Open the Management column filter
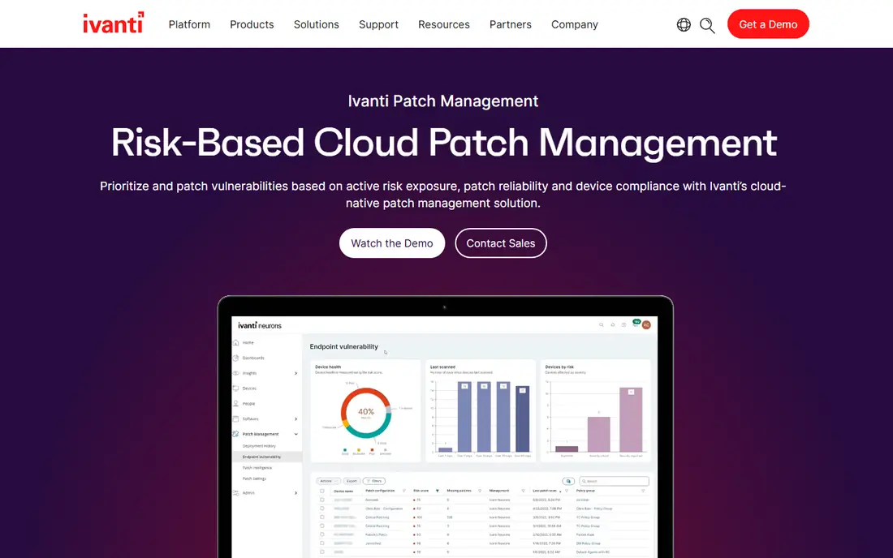The height and width of the screenshot is (558, 893). 523,491
